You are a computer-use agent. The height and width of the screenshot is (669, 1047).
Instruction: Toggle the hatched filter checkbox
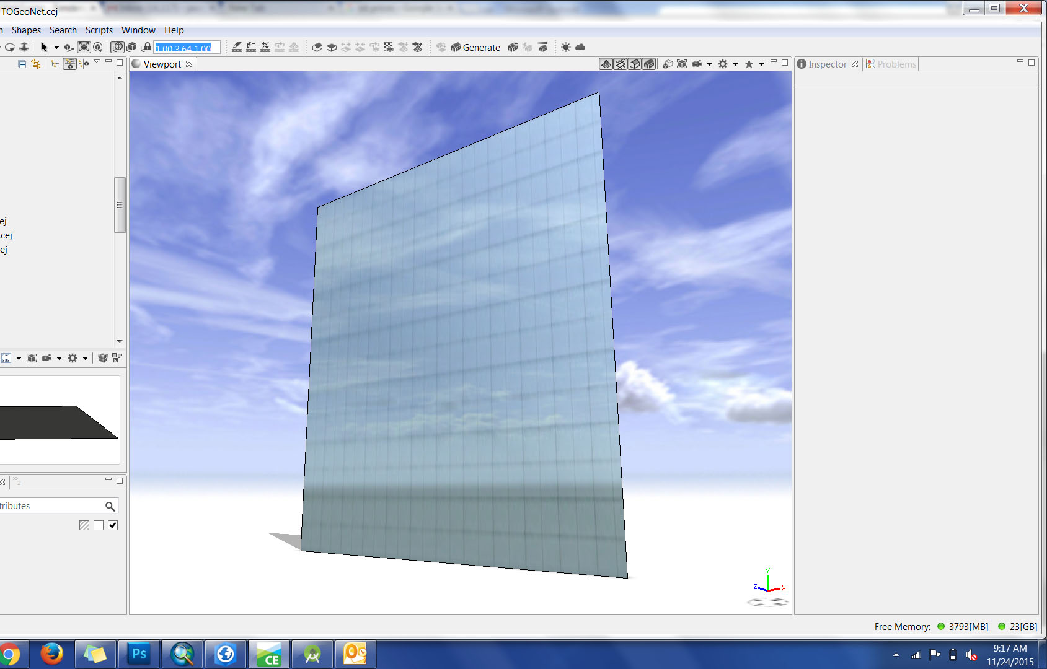(84, 525)
